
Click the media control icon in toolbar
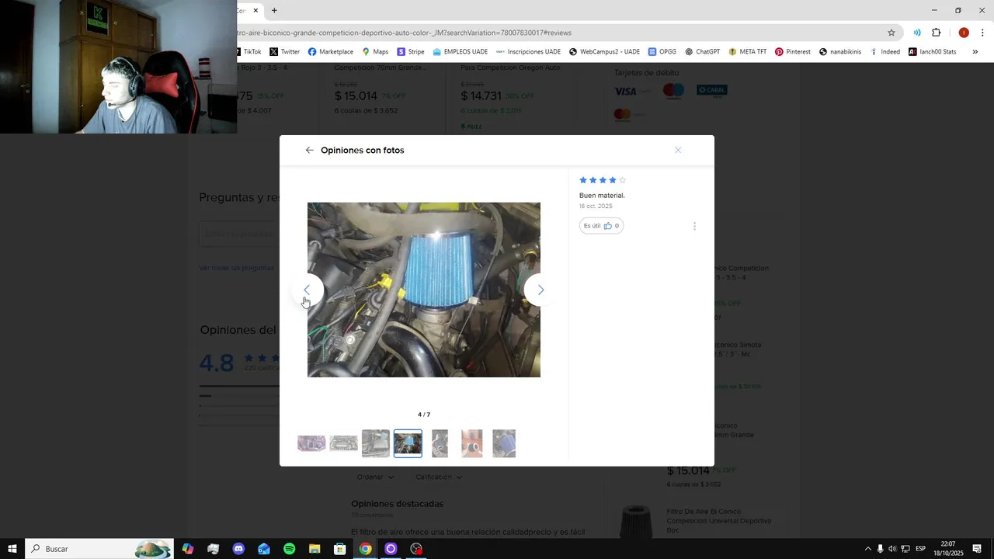click(x=917, y=33)
